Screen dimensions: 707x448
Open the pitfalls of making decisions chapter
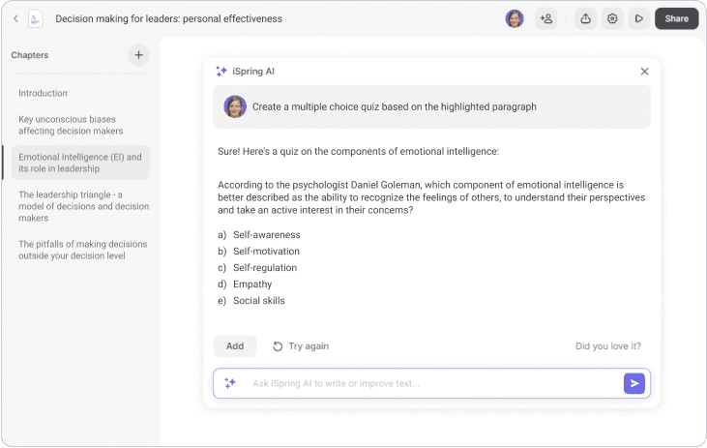83,250
